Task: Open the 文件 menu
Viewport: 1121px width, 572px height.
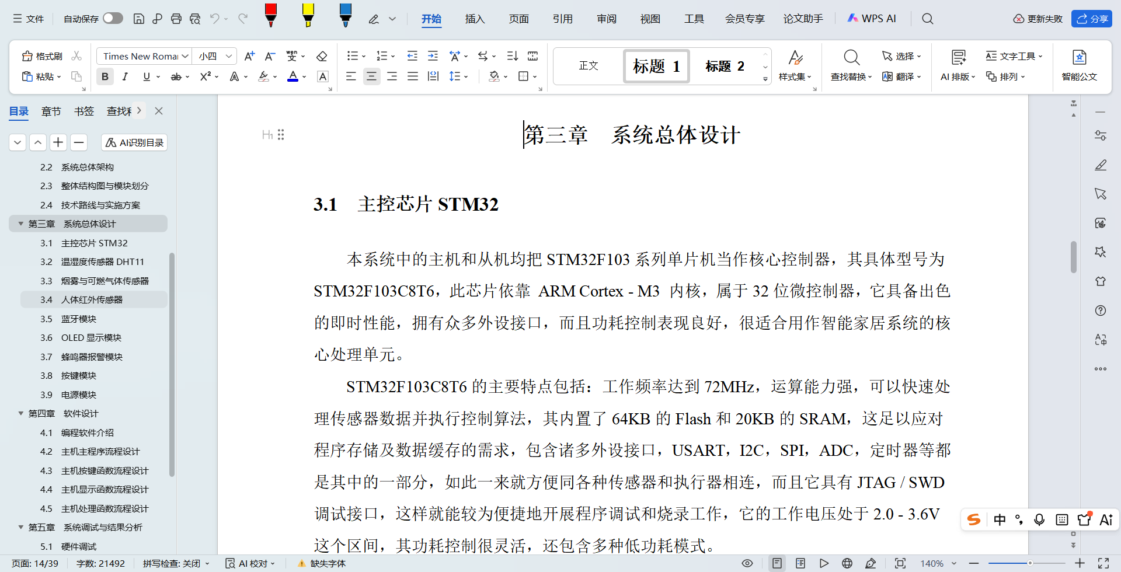Action: [x=29, y=19]
